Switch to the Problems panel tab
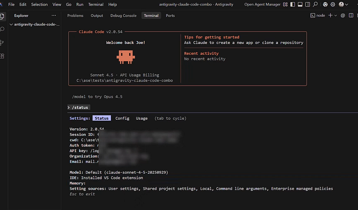The height and width of the screenshot is (210, 358). 75,15
